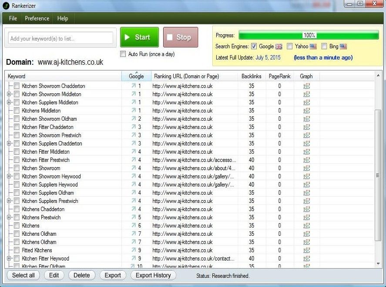Open graph icon for Kitchen Showroom Oldham
The width and height of the screenshot is (386, 287).
tap(306, 119)
